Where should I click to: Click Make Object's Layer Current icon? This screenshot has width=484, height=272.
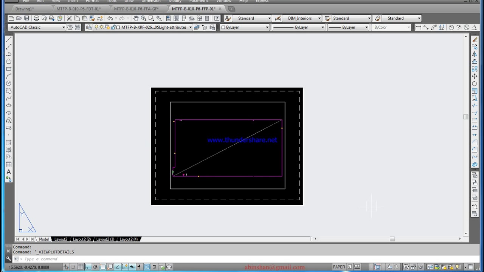(x=197, y=27)
